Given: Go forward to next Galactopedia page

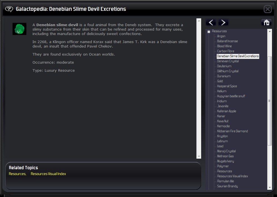Looking at the screenshot, I should pyautogui.click(x=223, y=23).
